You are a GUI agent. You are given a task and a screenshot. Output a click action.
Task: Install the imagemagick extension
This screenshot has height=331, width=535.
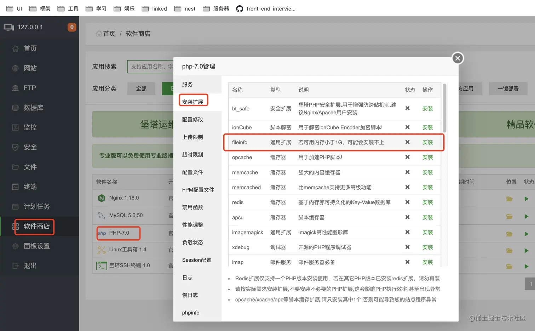[x=427, y=232]
